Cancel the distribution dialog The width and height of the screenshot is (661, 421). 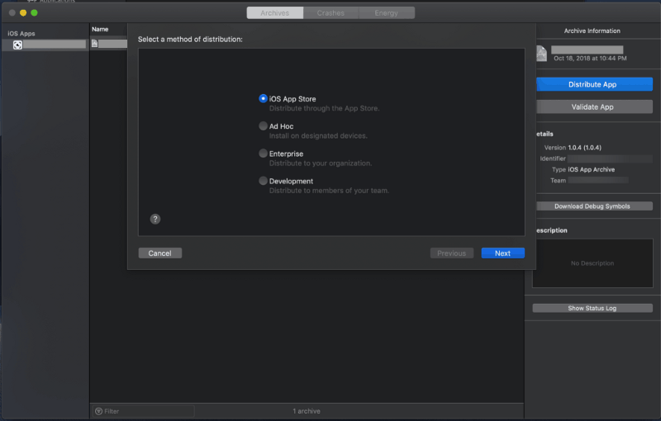(x=159, y=253)
